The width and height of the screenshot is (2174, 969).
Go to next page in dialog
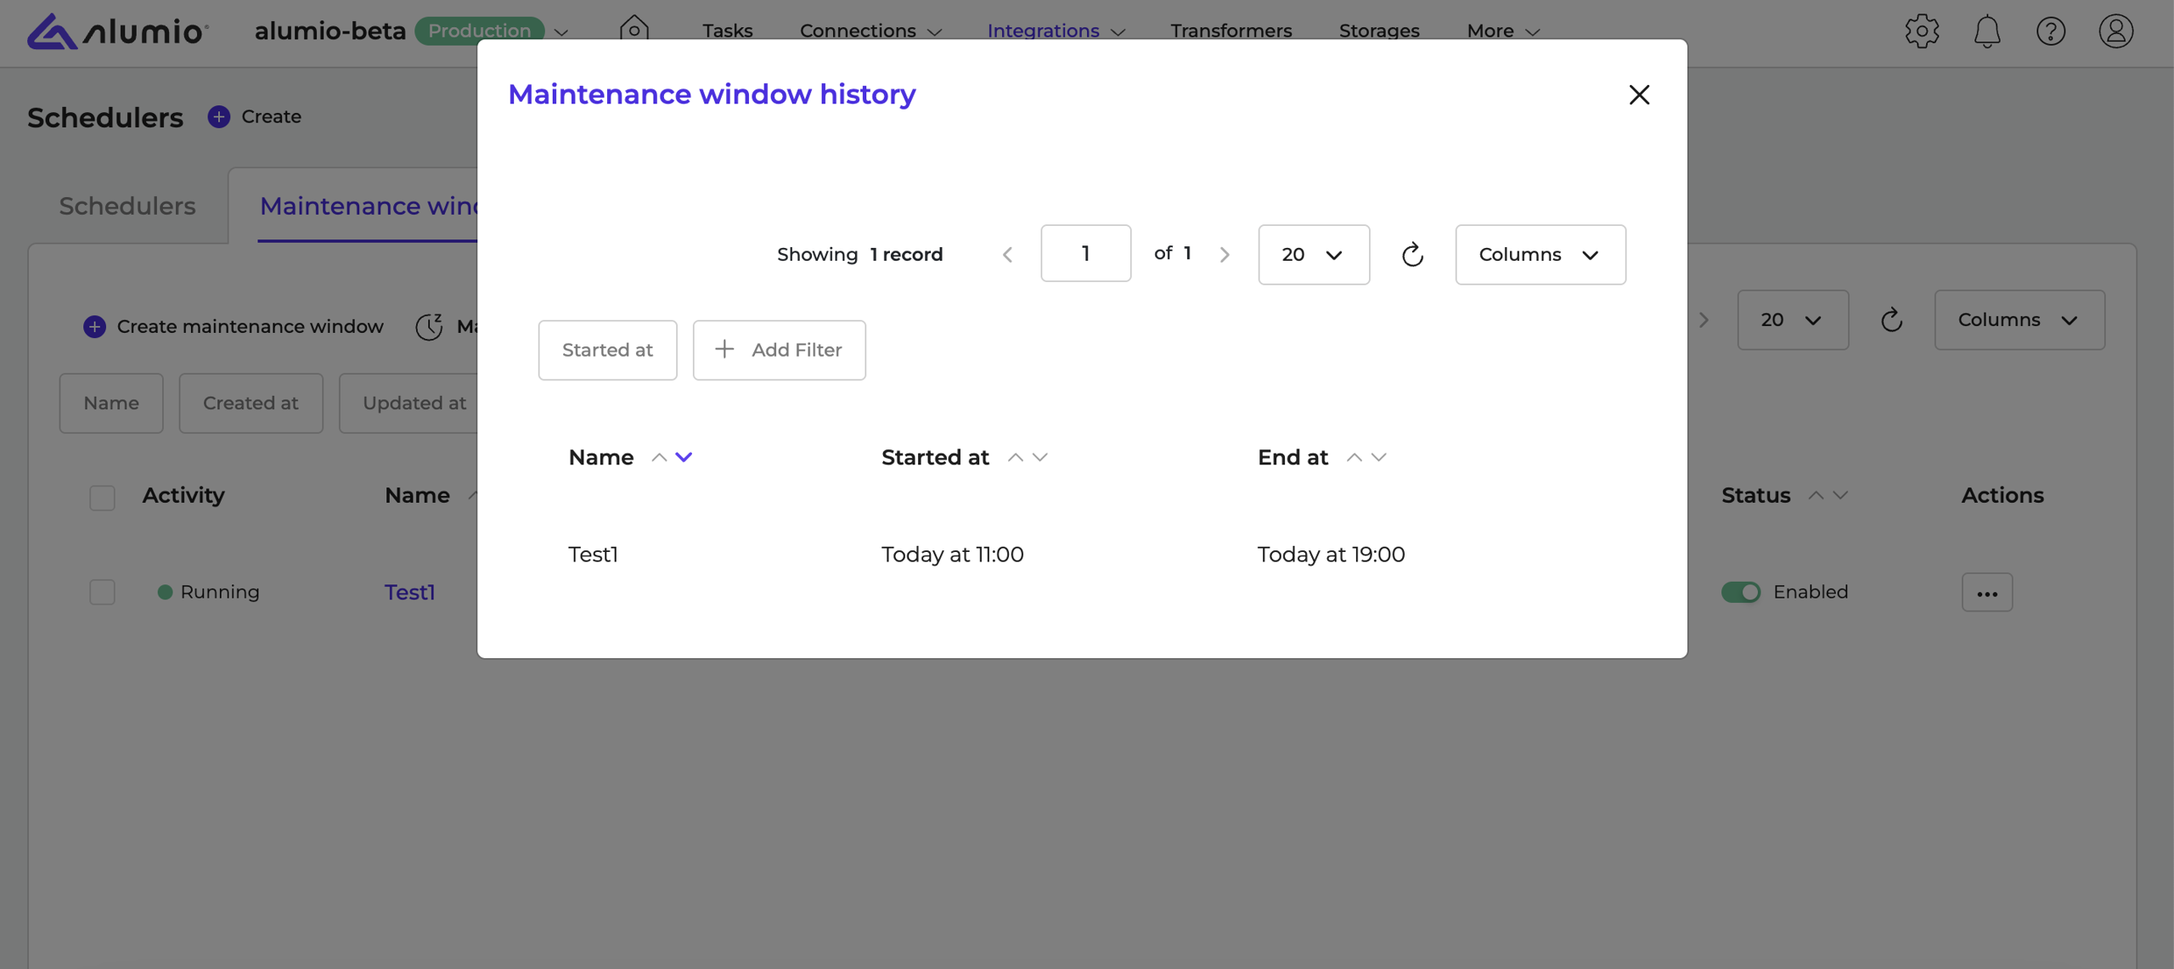pos(1224,254)
